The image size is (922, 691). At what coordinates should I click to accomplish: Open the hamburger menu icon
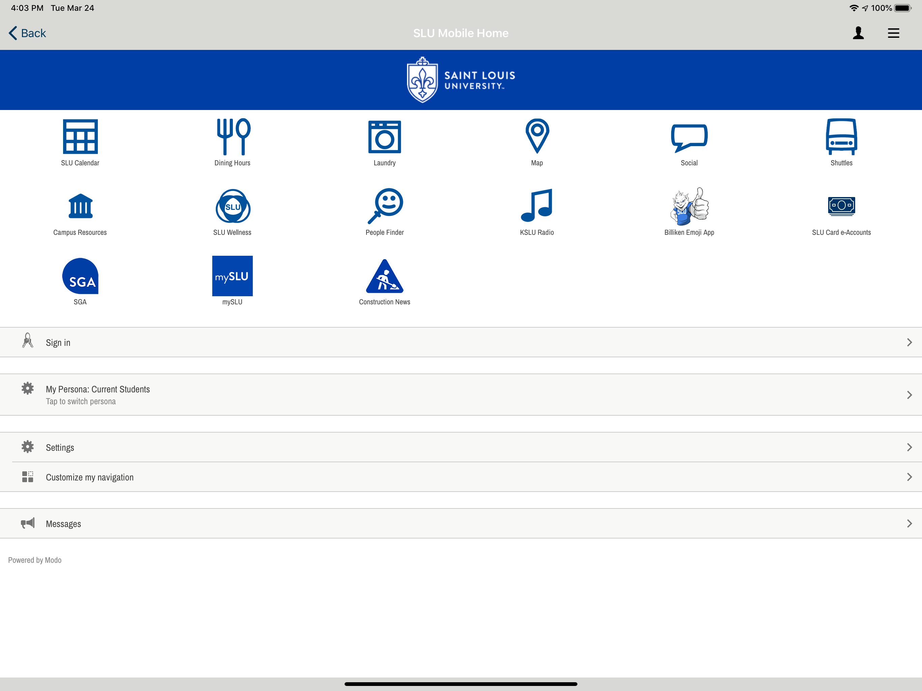(x=893, y=33)
